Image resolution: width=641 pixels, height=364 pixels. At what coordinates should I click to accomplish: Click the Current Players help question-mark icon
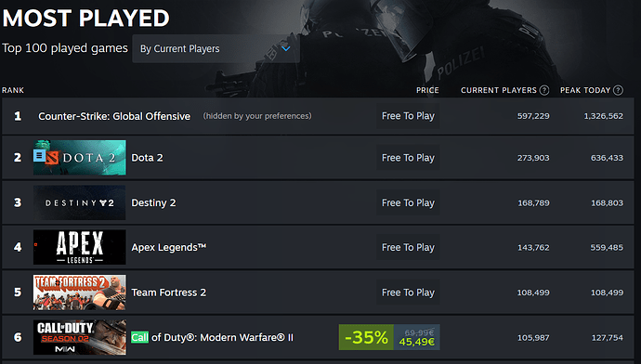tap(544, 90)
